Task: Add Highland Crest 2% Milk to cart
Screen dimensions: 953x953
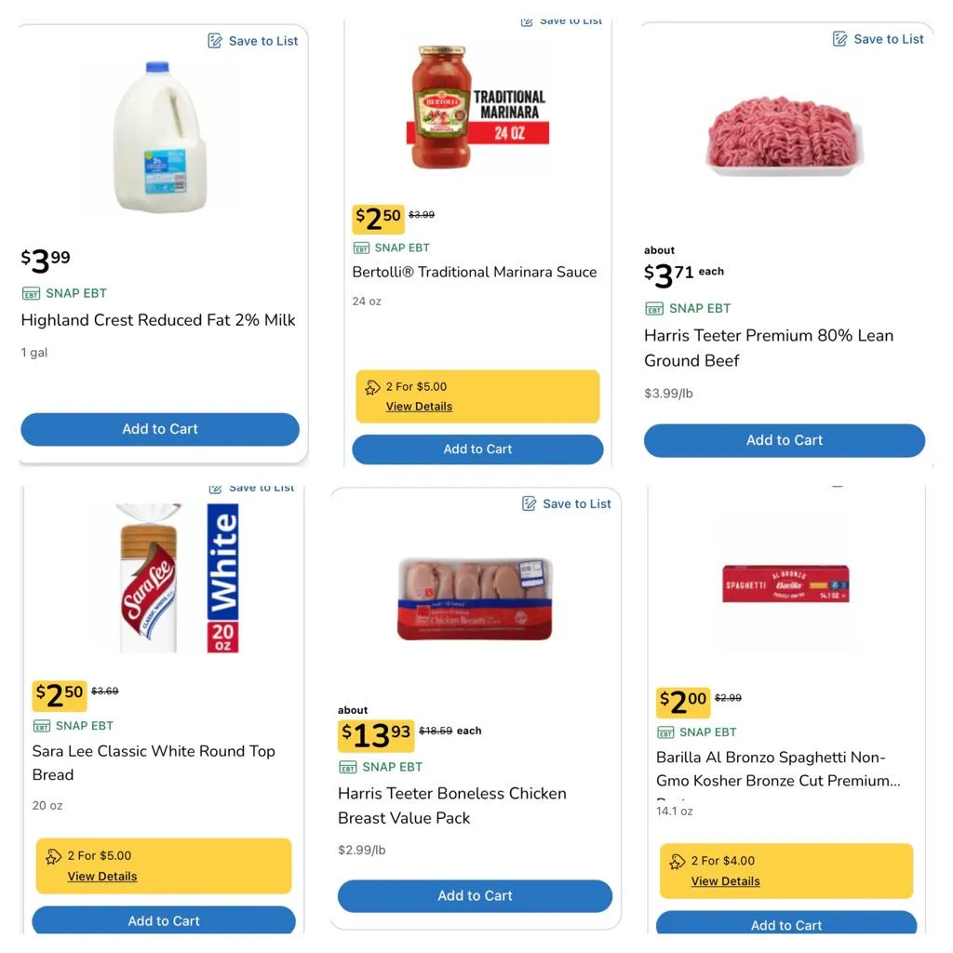Action: tap(160, 429)
